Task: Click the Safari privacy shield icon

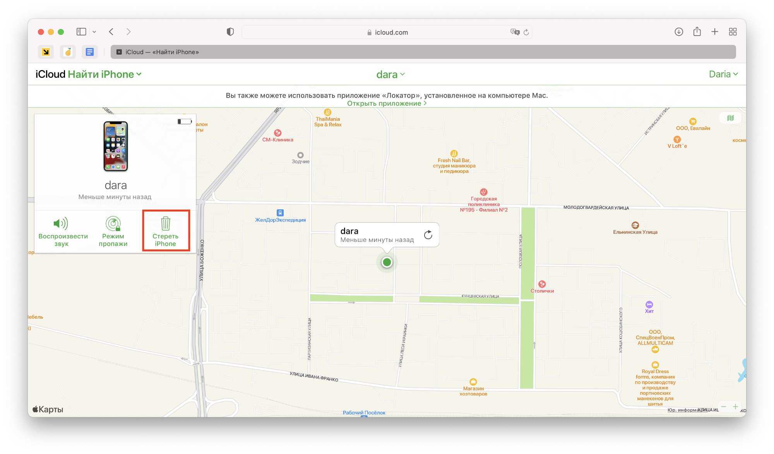Action: point(230,32)
